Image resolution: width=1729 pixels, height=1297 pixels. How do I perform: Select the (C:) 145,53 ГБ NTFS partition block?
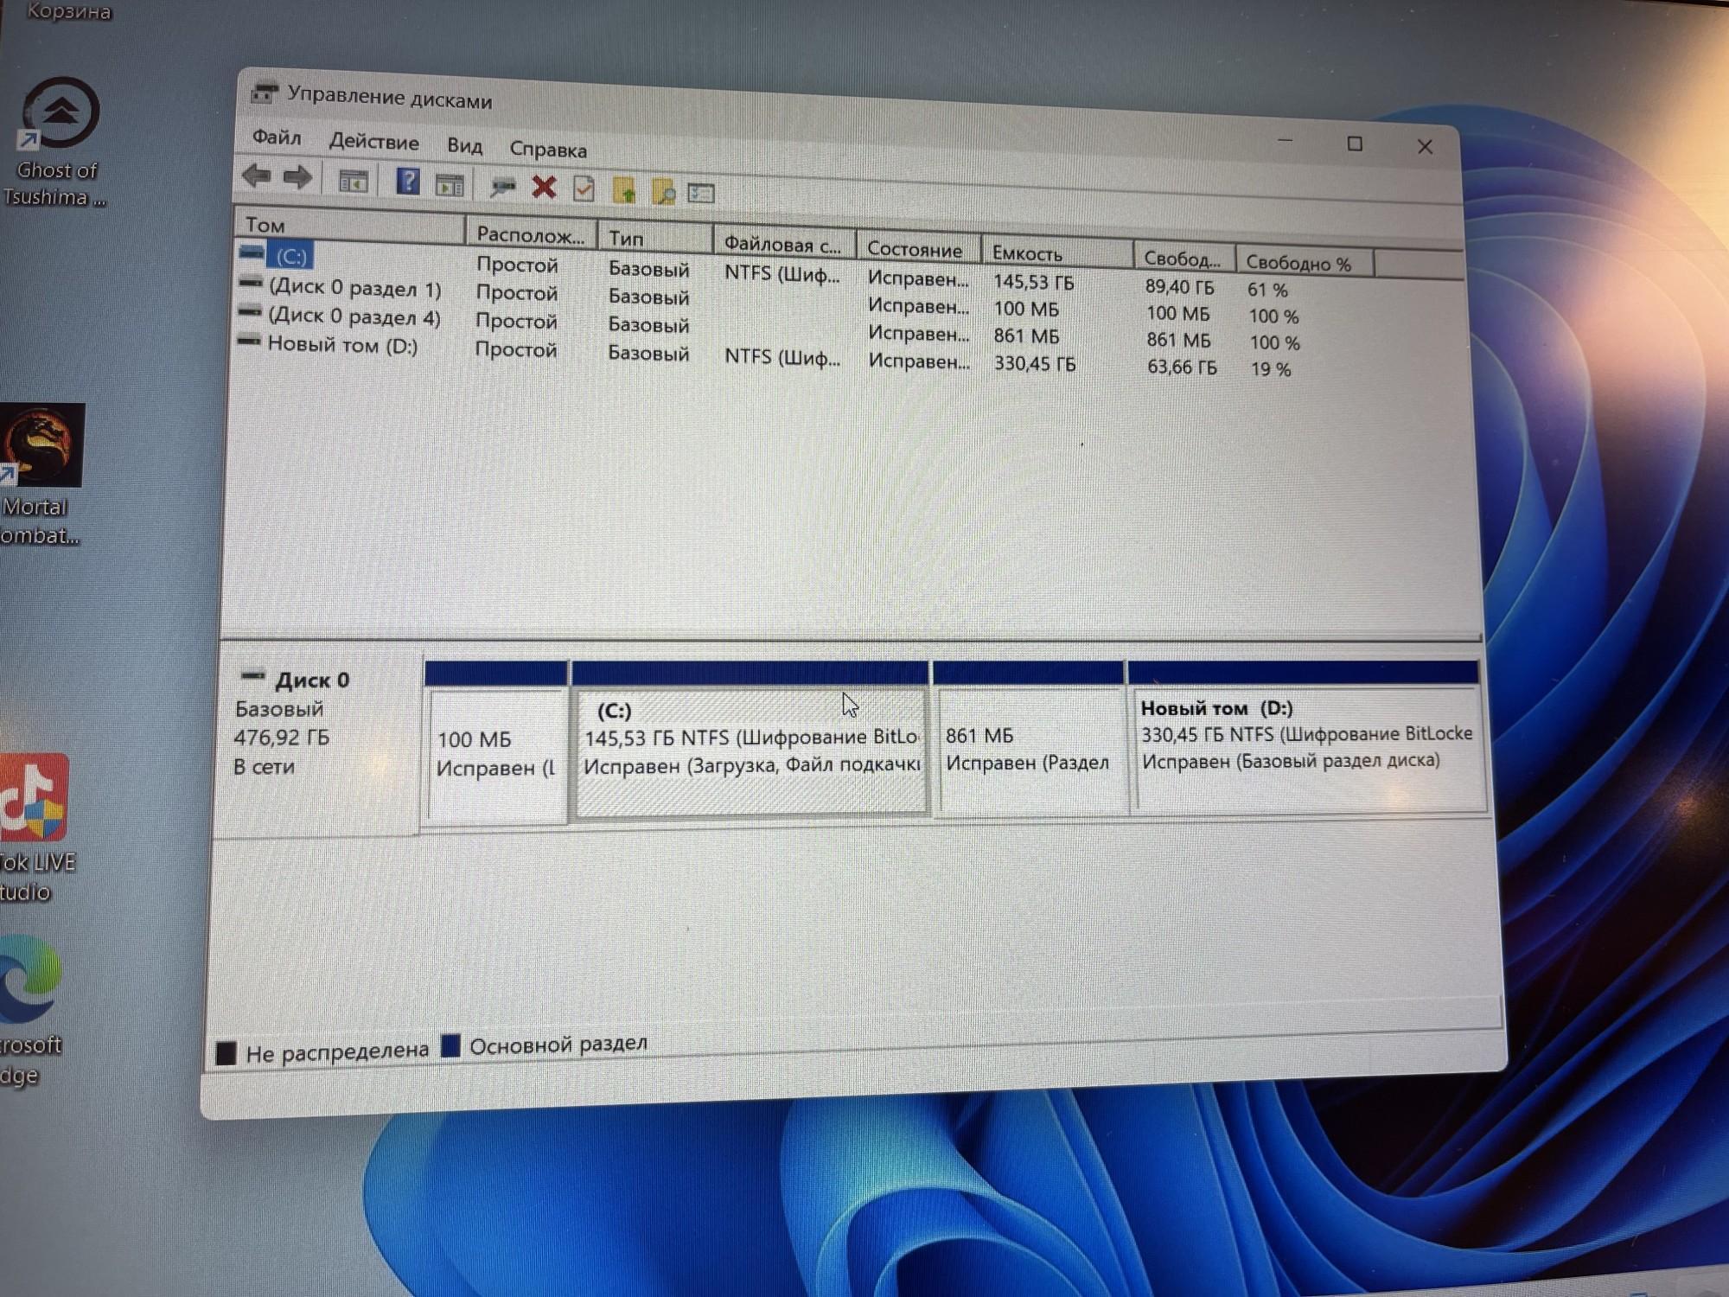click(750, 738)
